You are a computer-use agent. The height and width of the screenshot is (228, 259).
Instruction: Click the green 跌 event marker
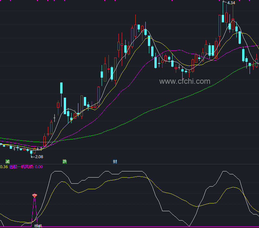click(65, 161)
